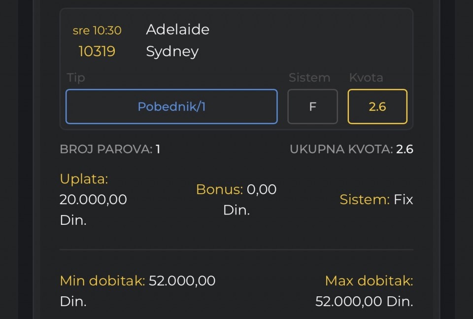Image resolution: width=473 pixels, height=319 pixels.
Task: Select the BROJ PAROVA count text
Action: pyautogui.click(x=110, y=149)
